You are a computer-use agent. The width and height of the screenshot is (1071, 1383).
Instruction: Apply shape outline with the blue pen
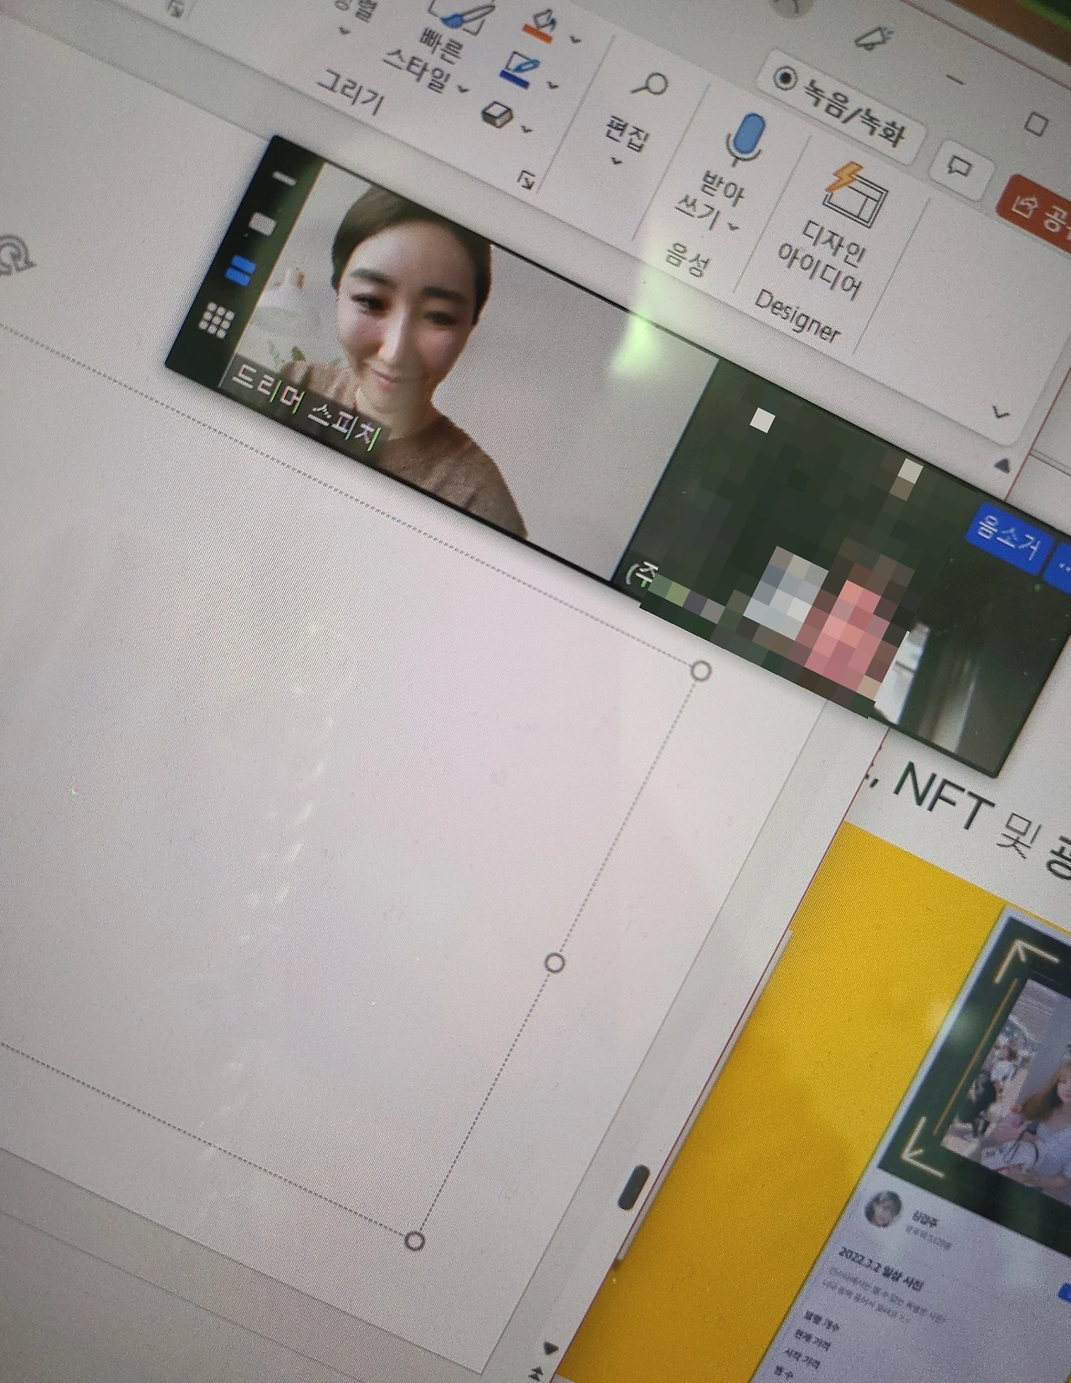click(519, 68)
